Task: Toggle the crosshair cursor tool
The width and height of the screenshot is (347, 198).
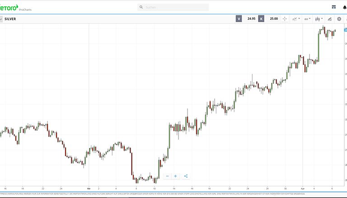Action: coord(285,19)
